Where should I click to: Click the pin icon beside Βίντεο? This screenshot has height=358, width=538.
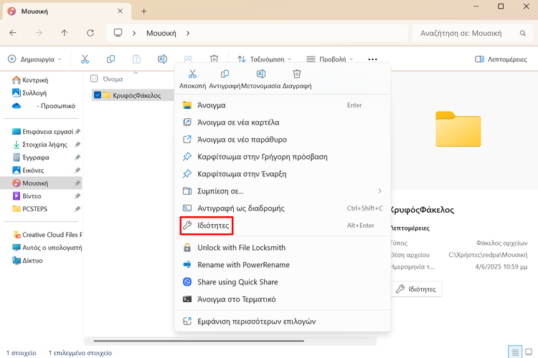pos(77,196)
